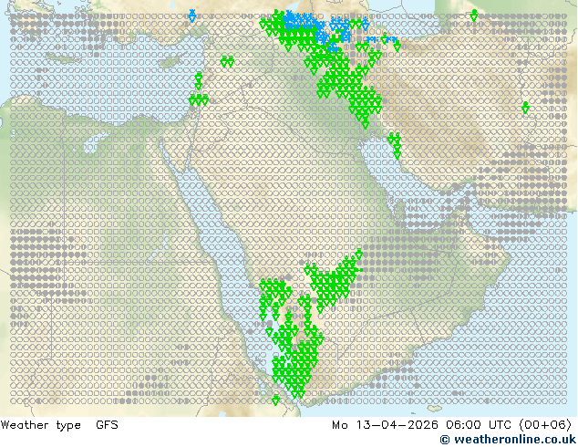Open the weatheronline.co.uk copyright link
Viewport: 578px width, 447px height.
coord(508,440)
